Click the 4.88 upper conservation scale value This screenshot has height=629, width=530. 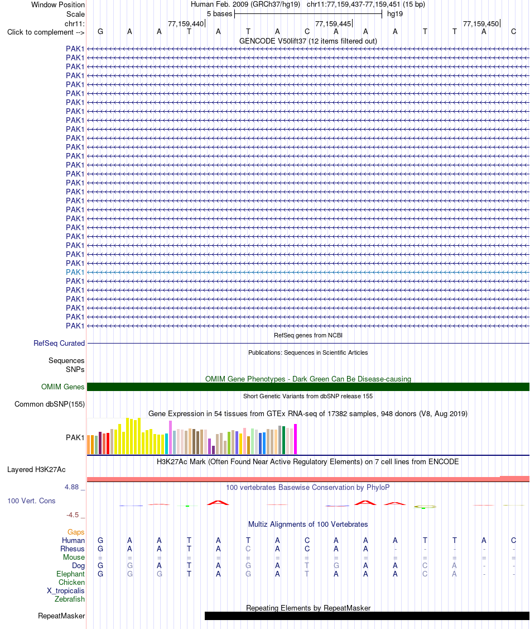(72, 487)
